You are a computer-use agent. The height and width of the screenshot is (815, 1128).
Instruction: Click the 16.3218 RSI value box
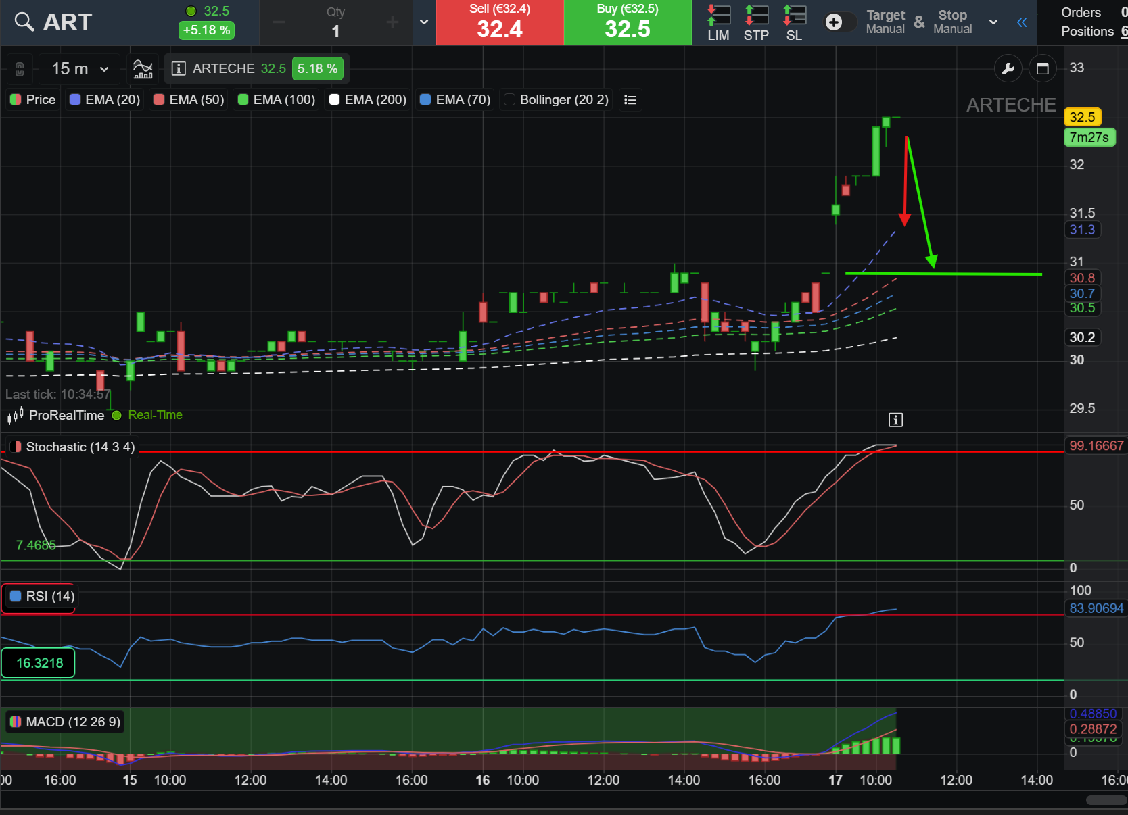(x=39, y=663)
